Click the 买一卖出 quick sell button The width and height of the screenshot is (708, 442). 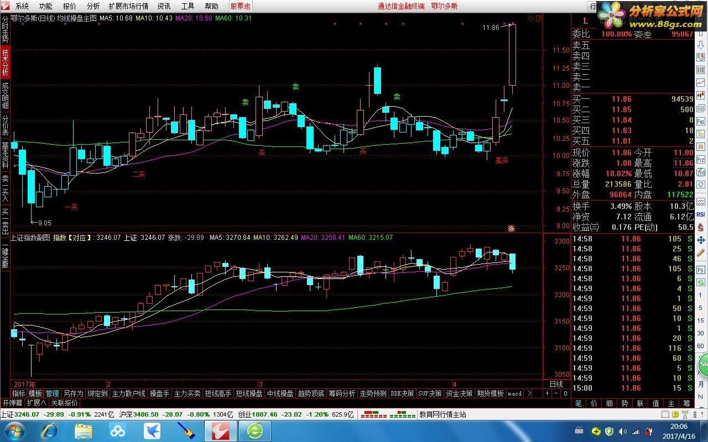coord(5,222)
